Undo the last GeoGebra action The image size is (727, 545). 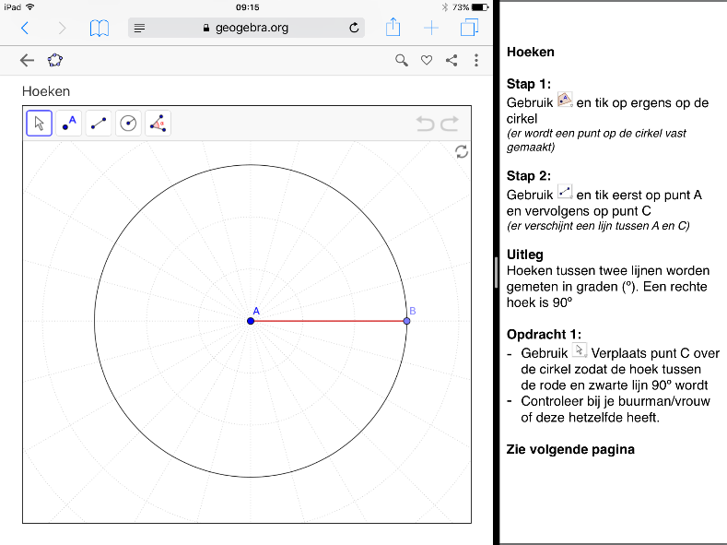(425, 124)
